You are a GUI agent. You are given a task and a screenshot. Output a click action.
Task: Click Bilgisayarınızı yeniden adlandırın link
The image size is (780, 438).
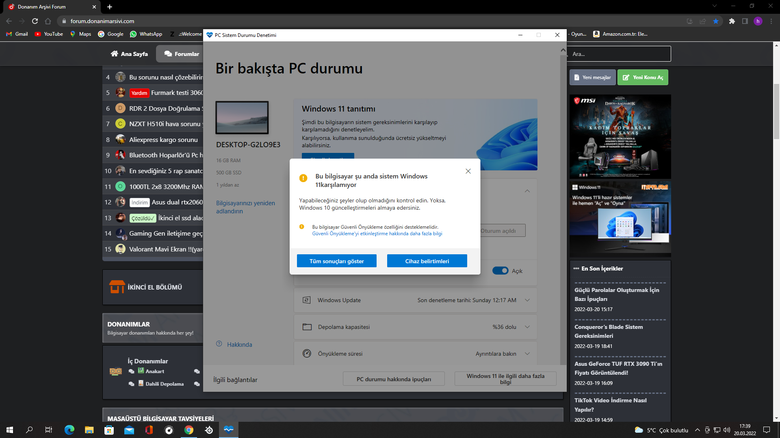click(245, 207)
